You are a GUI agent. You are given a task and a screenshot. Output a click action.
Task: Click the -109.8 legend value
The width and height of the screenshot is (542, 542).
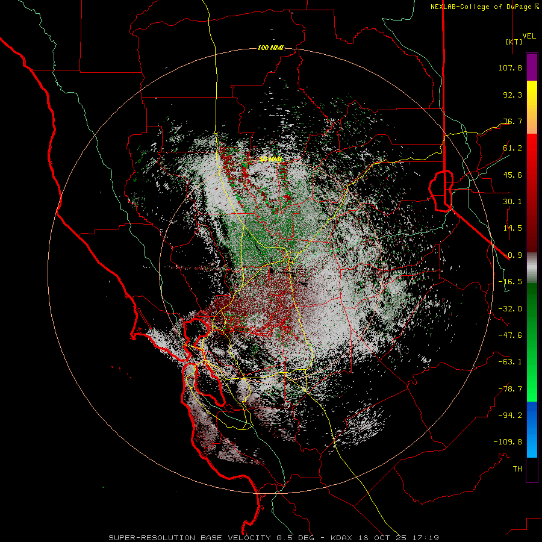[x=508, y=442]
